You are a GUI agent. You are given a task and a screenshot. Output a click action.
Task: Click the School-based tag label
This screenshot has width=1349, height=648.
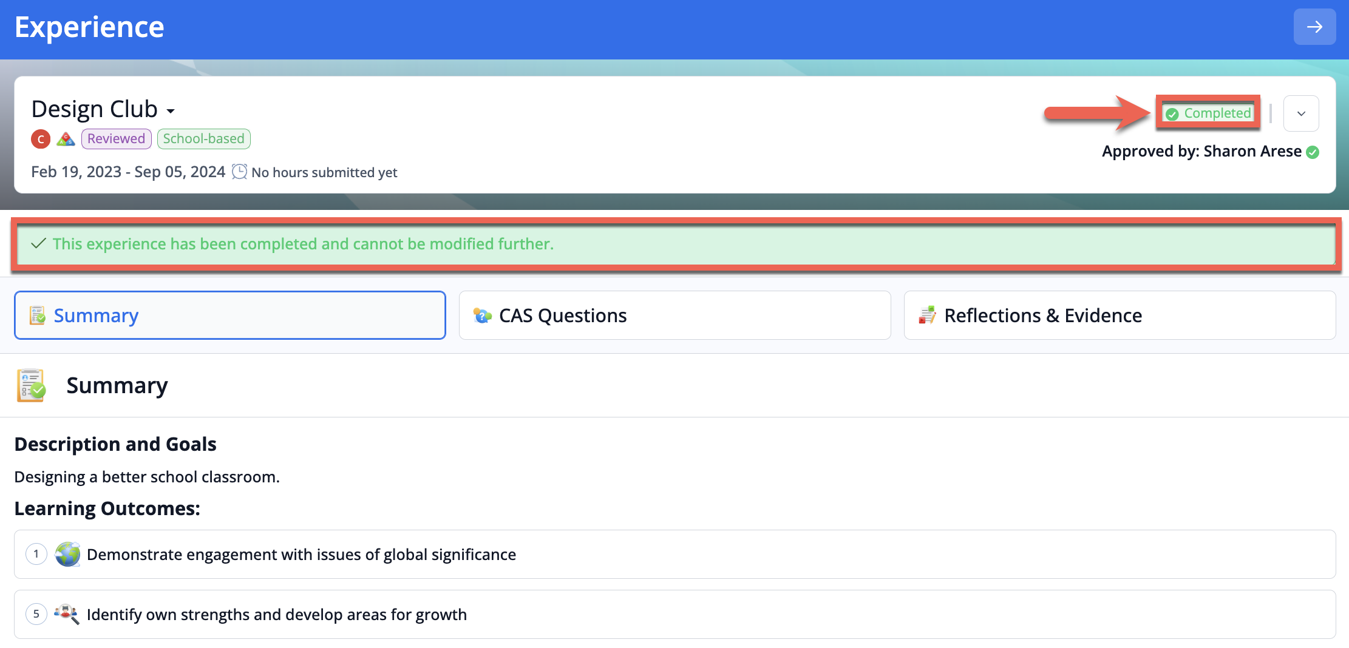point(203,139)
